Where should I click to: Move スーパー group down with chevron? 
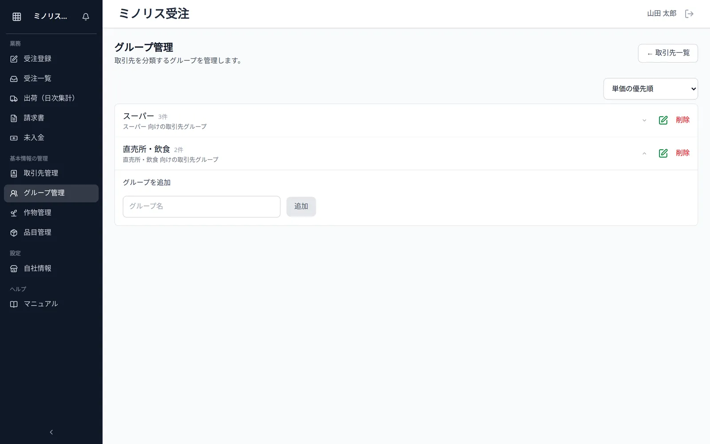coord(644,120)
